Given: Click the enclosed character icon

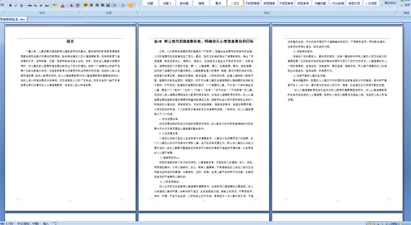Looking at the screenshot, I should tap(77, 6).
